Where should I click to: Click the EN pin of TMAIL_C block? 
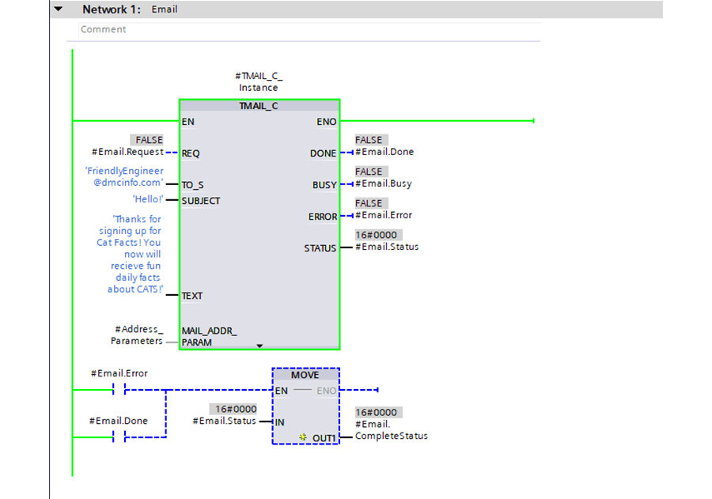(x=188, y=122)
